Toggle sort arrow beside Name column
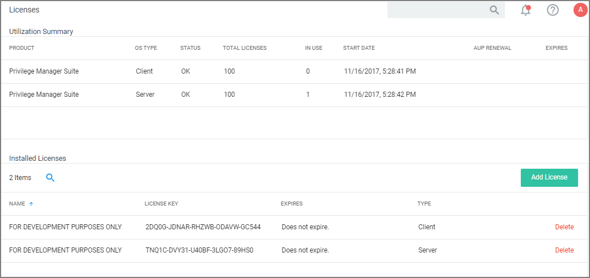 click(x=31, y=204)
